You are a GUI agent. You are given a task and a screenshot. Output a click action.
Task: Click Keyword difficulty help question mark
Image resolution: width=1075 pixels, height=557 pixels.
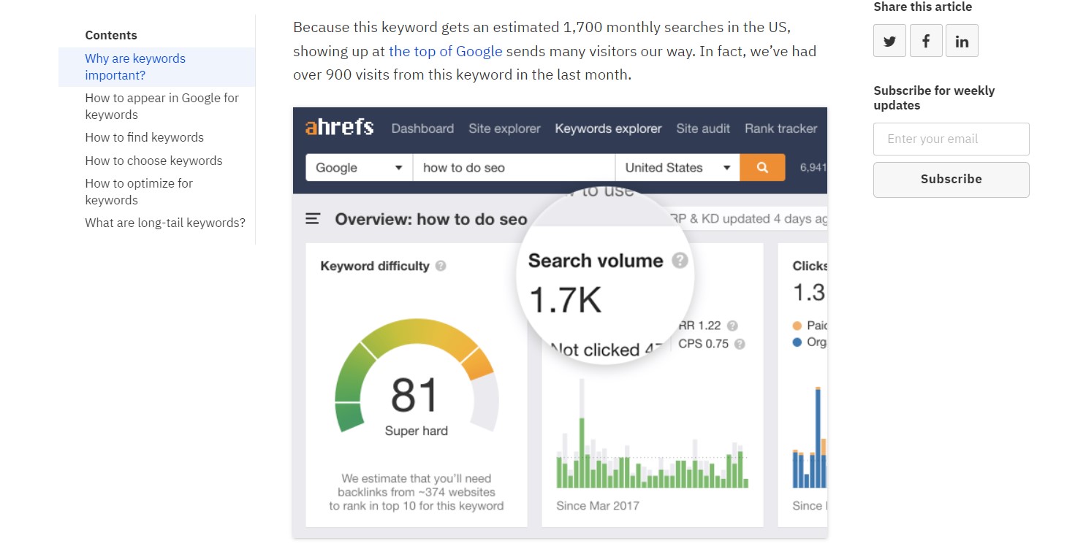[441, 266]
